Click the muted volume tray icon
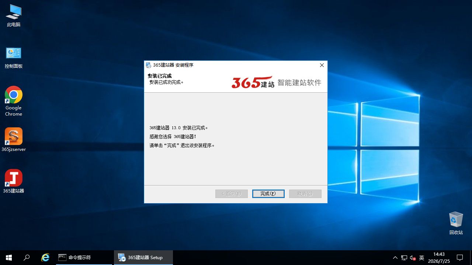 point(413,258)
